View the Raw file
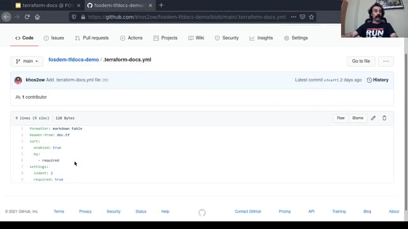Image resolution: width=408 pixels, height=229 pixels. pos(340,118)
